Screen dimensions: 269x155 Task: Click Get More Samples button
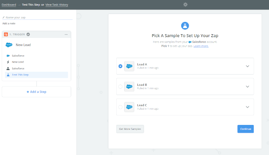click(130, 129)
